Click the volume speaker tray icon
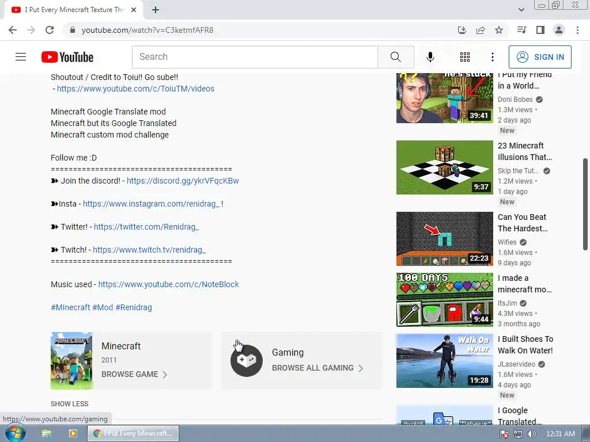The width and height of the screenshot is (590, 442). point(531,434)
